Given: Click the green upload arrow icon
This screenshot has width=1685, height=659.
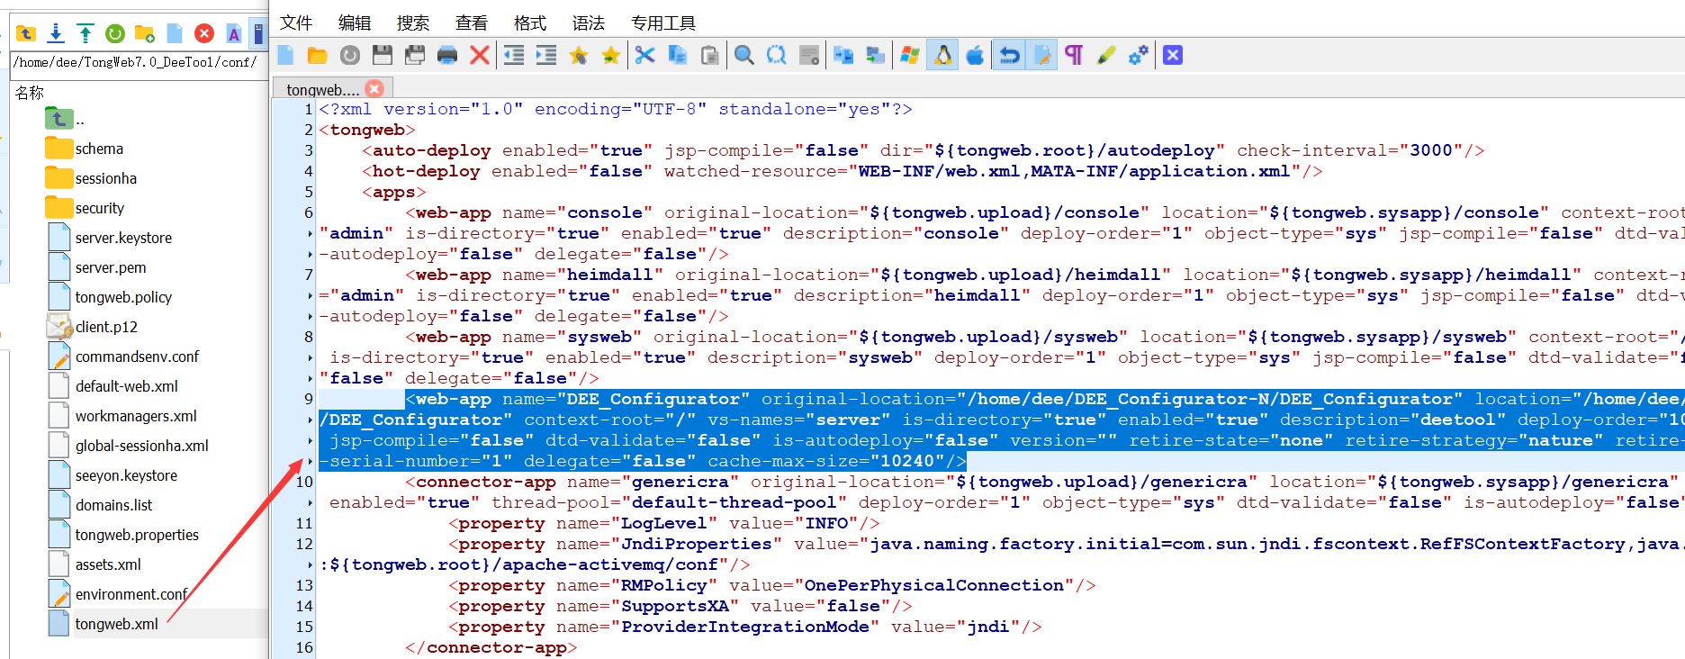Looking at the screenshot, I should 86,34.
